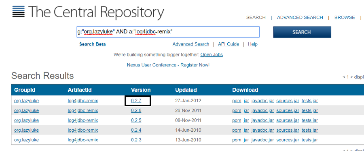Open the SEARCH navigation item
The height and width of the screenshot is (151, 364).
point(256,18)
